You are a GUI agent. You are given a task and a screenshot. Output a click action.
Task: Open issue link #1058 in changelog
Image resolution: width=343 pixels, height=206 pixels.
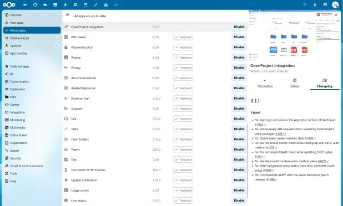[310, 138]
